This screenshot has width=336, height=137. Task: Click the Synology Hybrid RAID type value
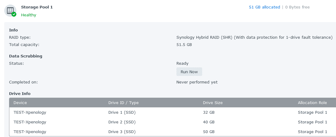(254, 37)
